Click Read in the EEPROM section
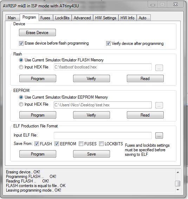 coord(145,115)
